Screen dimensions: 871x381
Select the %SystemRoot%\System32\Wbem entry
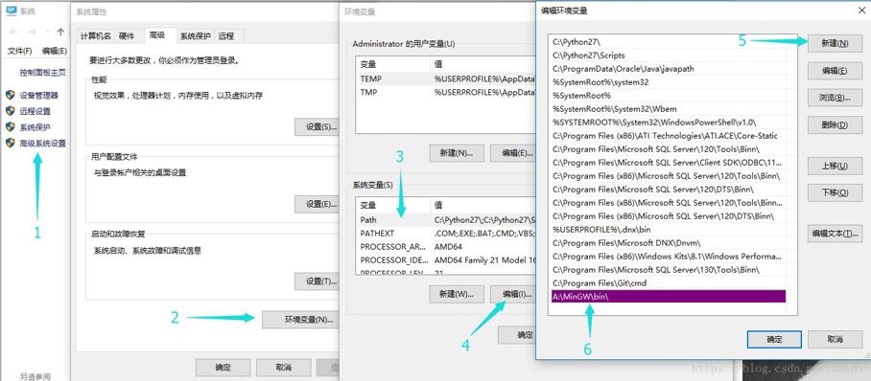click(x=669, y=109)
